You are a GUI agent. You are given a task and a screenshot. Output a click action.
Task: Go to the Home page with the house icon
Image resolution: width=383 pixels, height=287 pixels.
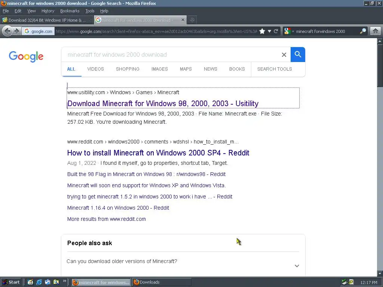pos(376,31)
